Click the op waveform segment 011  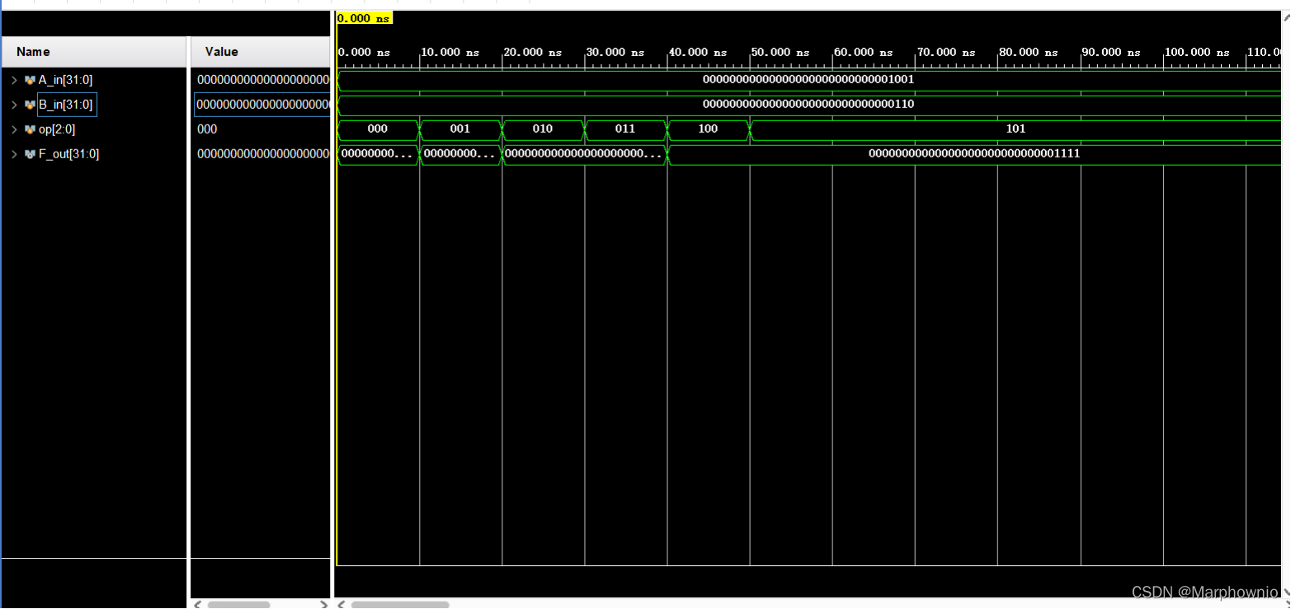625,129
